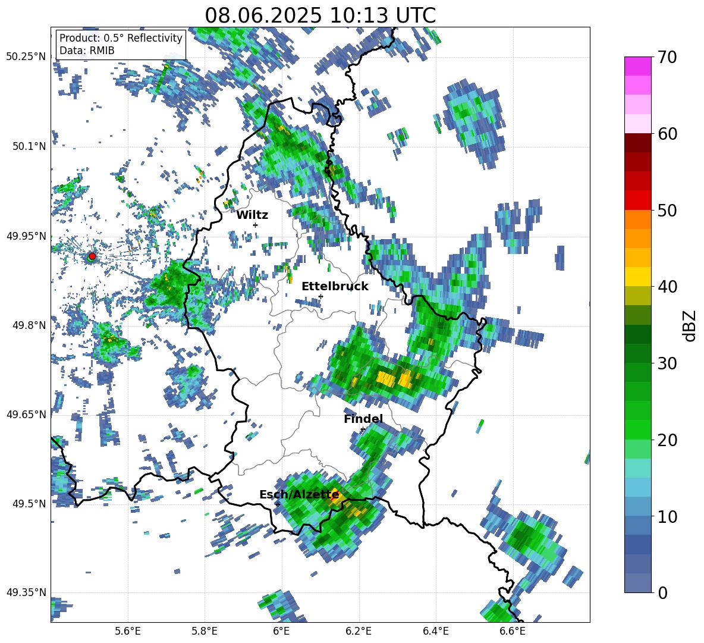Screen dimensions: 704x643
Task: Click the colorbar tick label 60
Action: [x=667, y=134]
